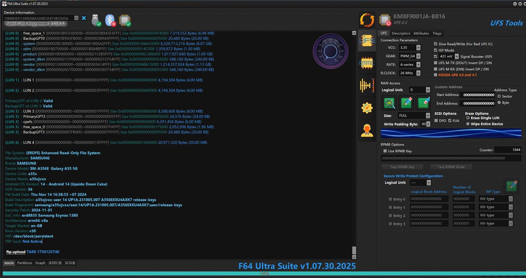Click the RPMB key hex field
The width and height of the screenshot is (526, 278).
[451, 158]
